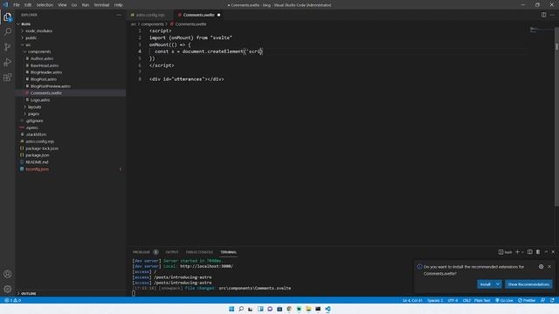Viewport: 559px width, 314px height.
Task: Select the Comments.svelte editor tab
Action: point(198,15)
